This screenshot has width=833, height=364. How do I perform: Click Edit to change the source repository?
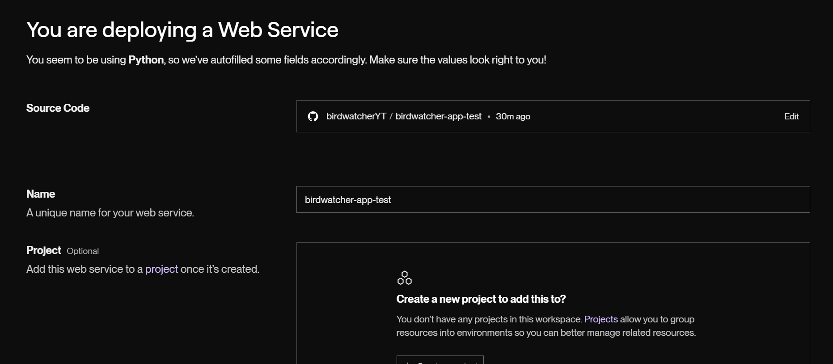[x=791, y=116]
